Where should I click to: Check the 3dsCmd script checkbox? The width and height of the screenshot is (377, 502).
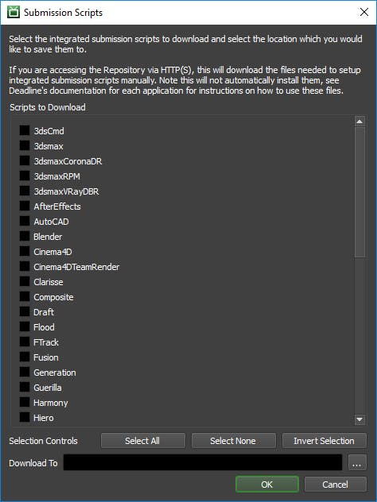(25, 130)
